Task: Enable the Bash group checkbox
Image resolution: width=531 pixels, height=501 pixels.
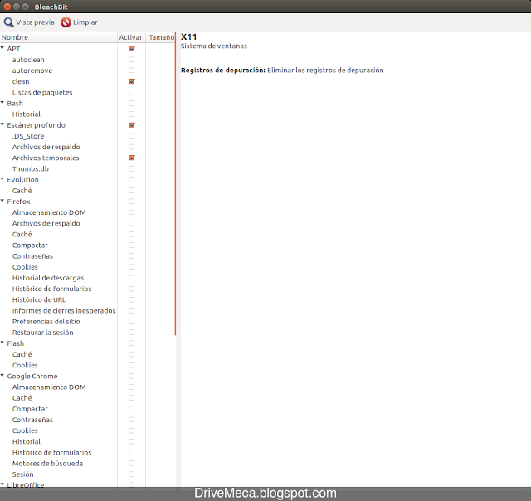Action: [132, 103]
